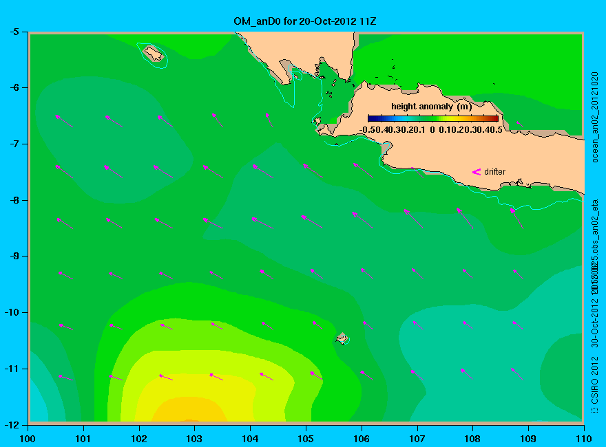The width and height of the screenshot is (606, 447).
Task: Click the small island outlined near 102E, 5.4S
Action: [154, 53]
